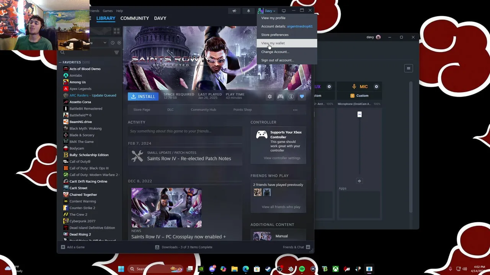Click the library search magnifier icon
The height and width of the screenshot is (275, 490).
click(62, 52)
